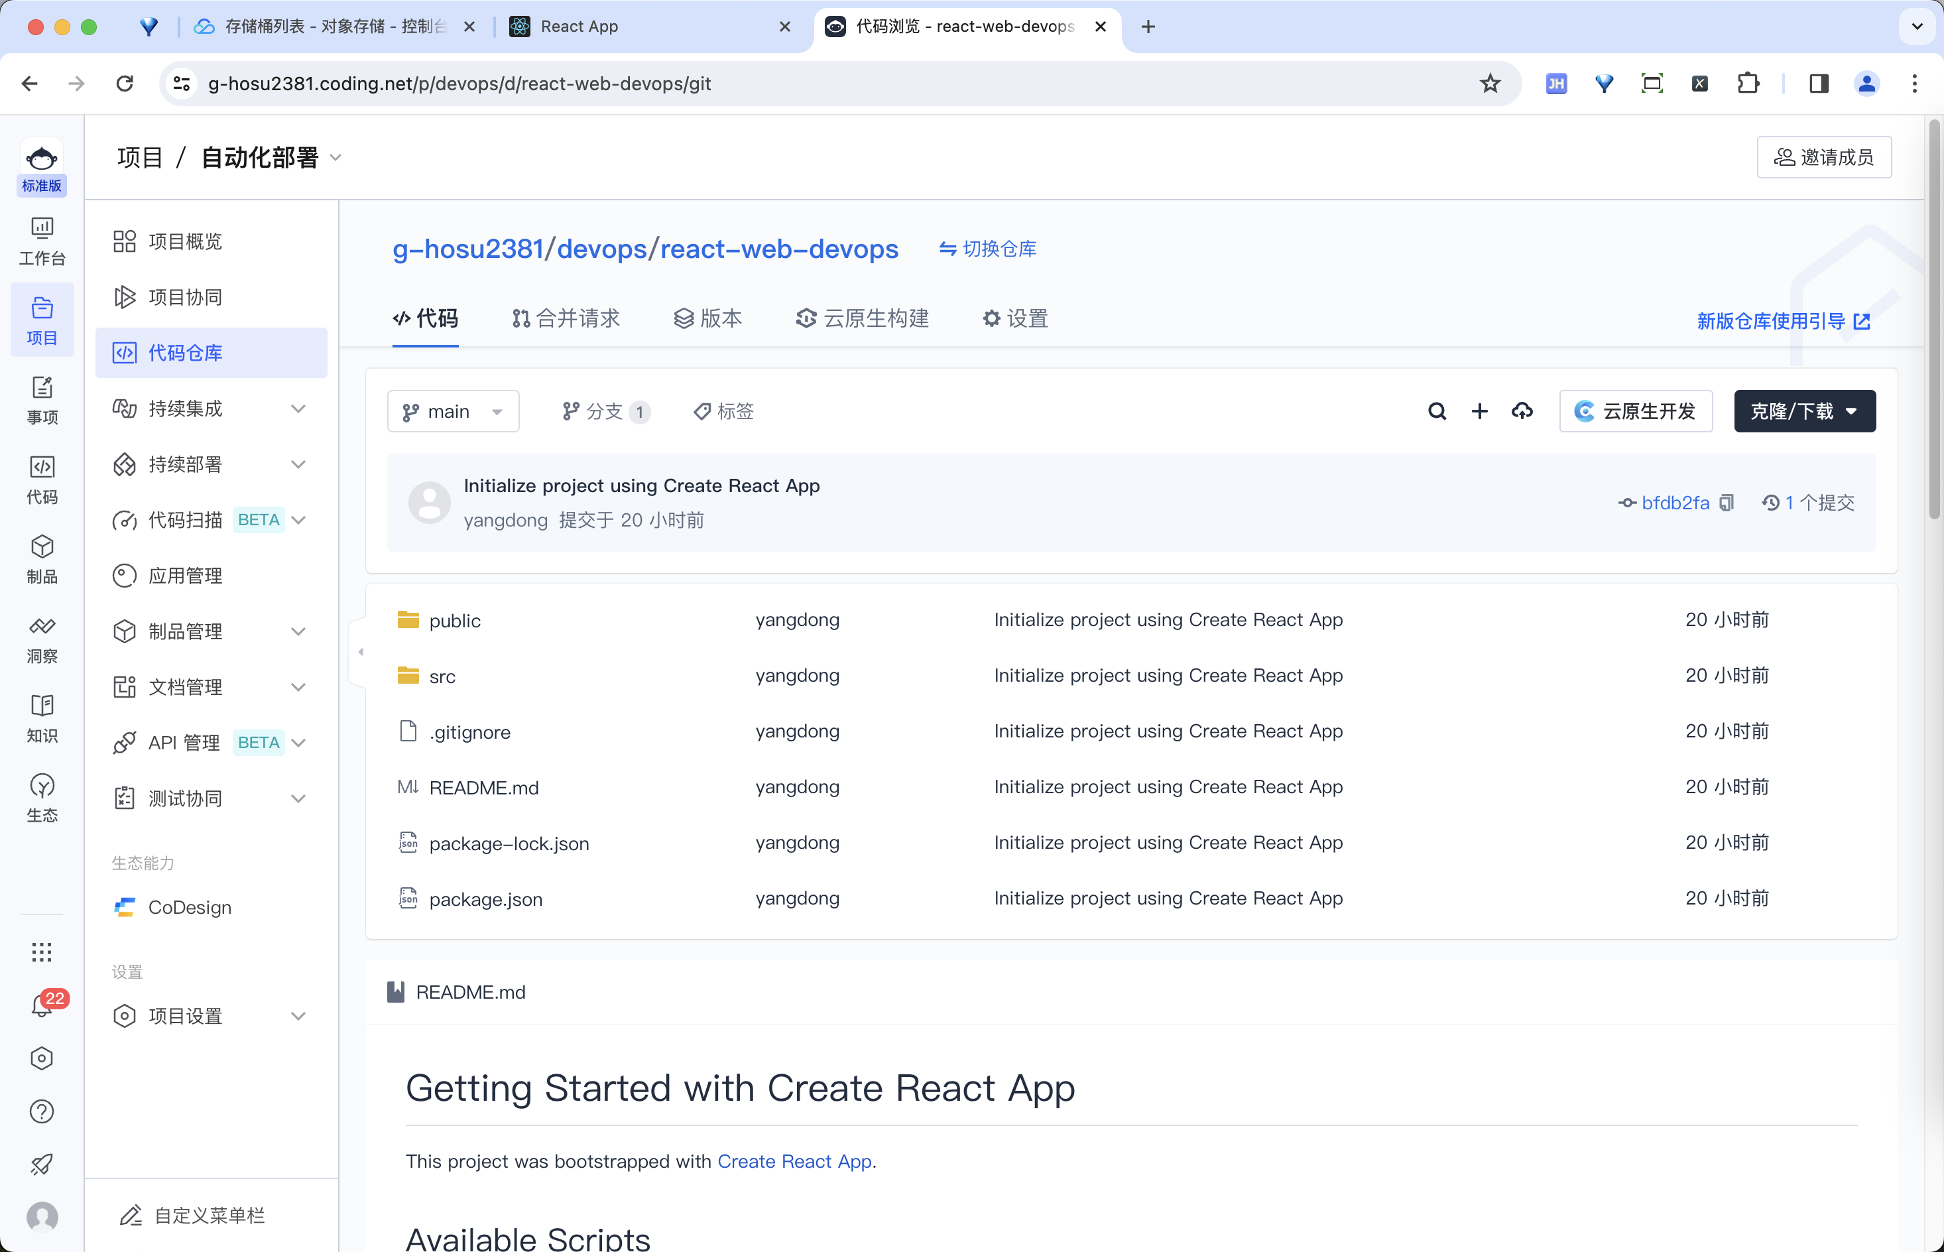This screenshot has width=1944, height=1252.
Task: Open the 代码 sidebar icon in left rail
Action: pyautogui.click(x=42, y=481)
